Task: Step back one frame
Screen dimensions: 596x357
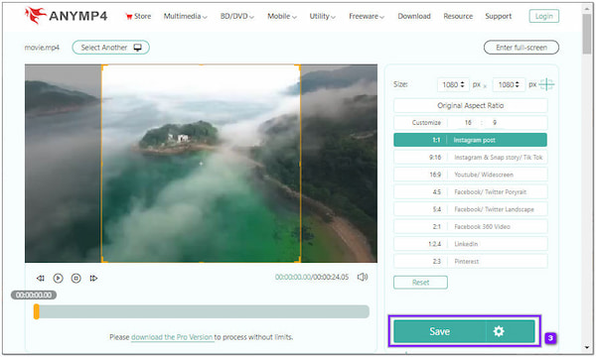Action: [41, 279]
